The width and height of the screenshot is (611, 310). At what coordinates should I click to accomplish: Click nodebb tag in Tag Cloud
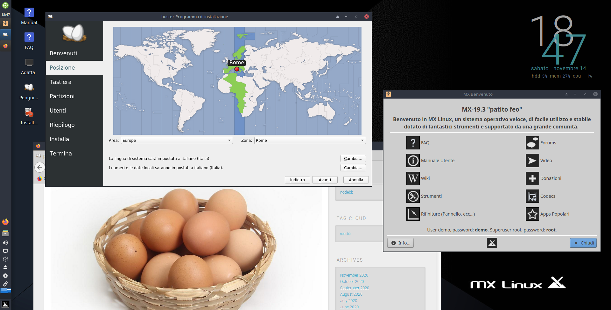click(345, 234)
